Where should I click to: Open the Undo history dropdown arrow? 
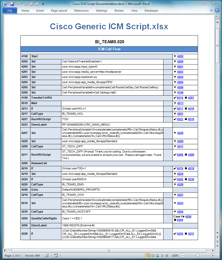point(21,4)
